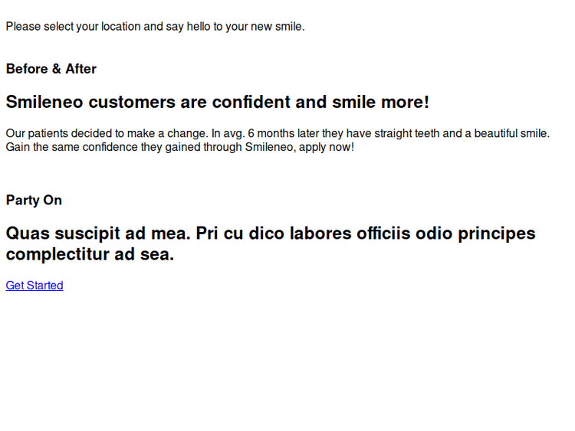This screenshot has height=431, width=575.
Task: Click the "Party On" heading
Action: [34, 201]
